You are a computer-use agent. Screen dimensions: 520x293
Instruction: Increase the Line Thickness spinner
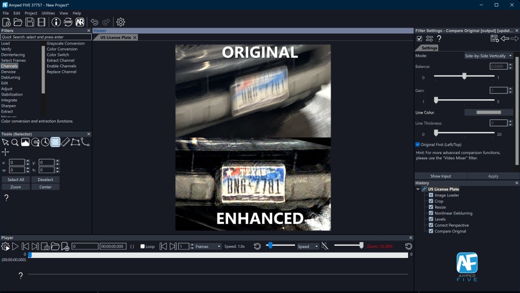(510, 122)
